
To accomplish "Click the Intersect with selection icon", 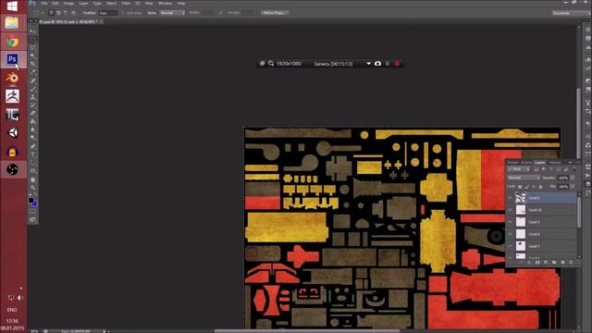I will [x=73, y=12].
